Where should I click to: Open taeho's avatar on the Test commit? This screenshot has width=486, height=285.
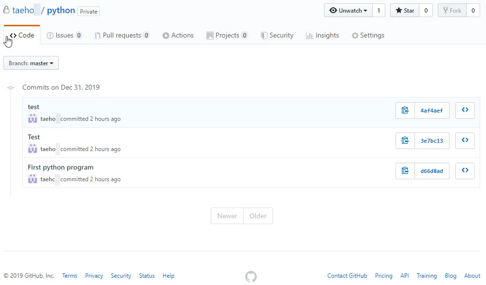[x=32, y=149]
